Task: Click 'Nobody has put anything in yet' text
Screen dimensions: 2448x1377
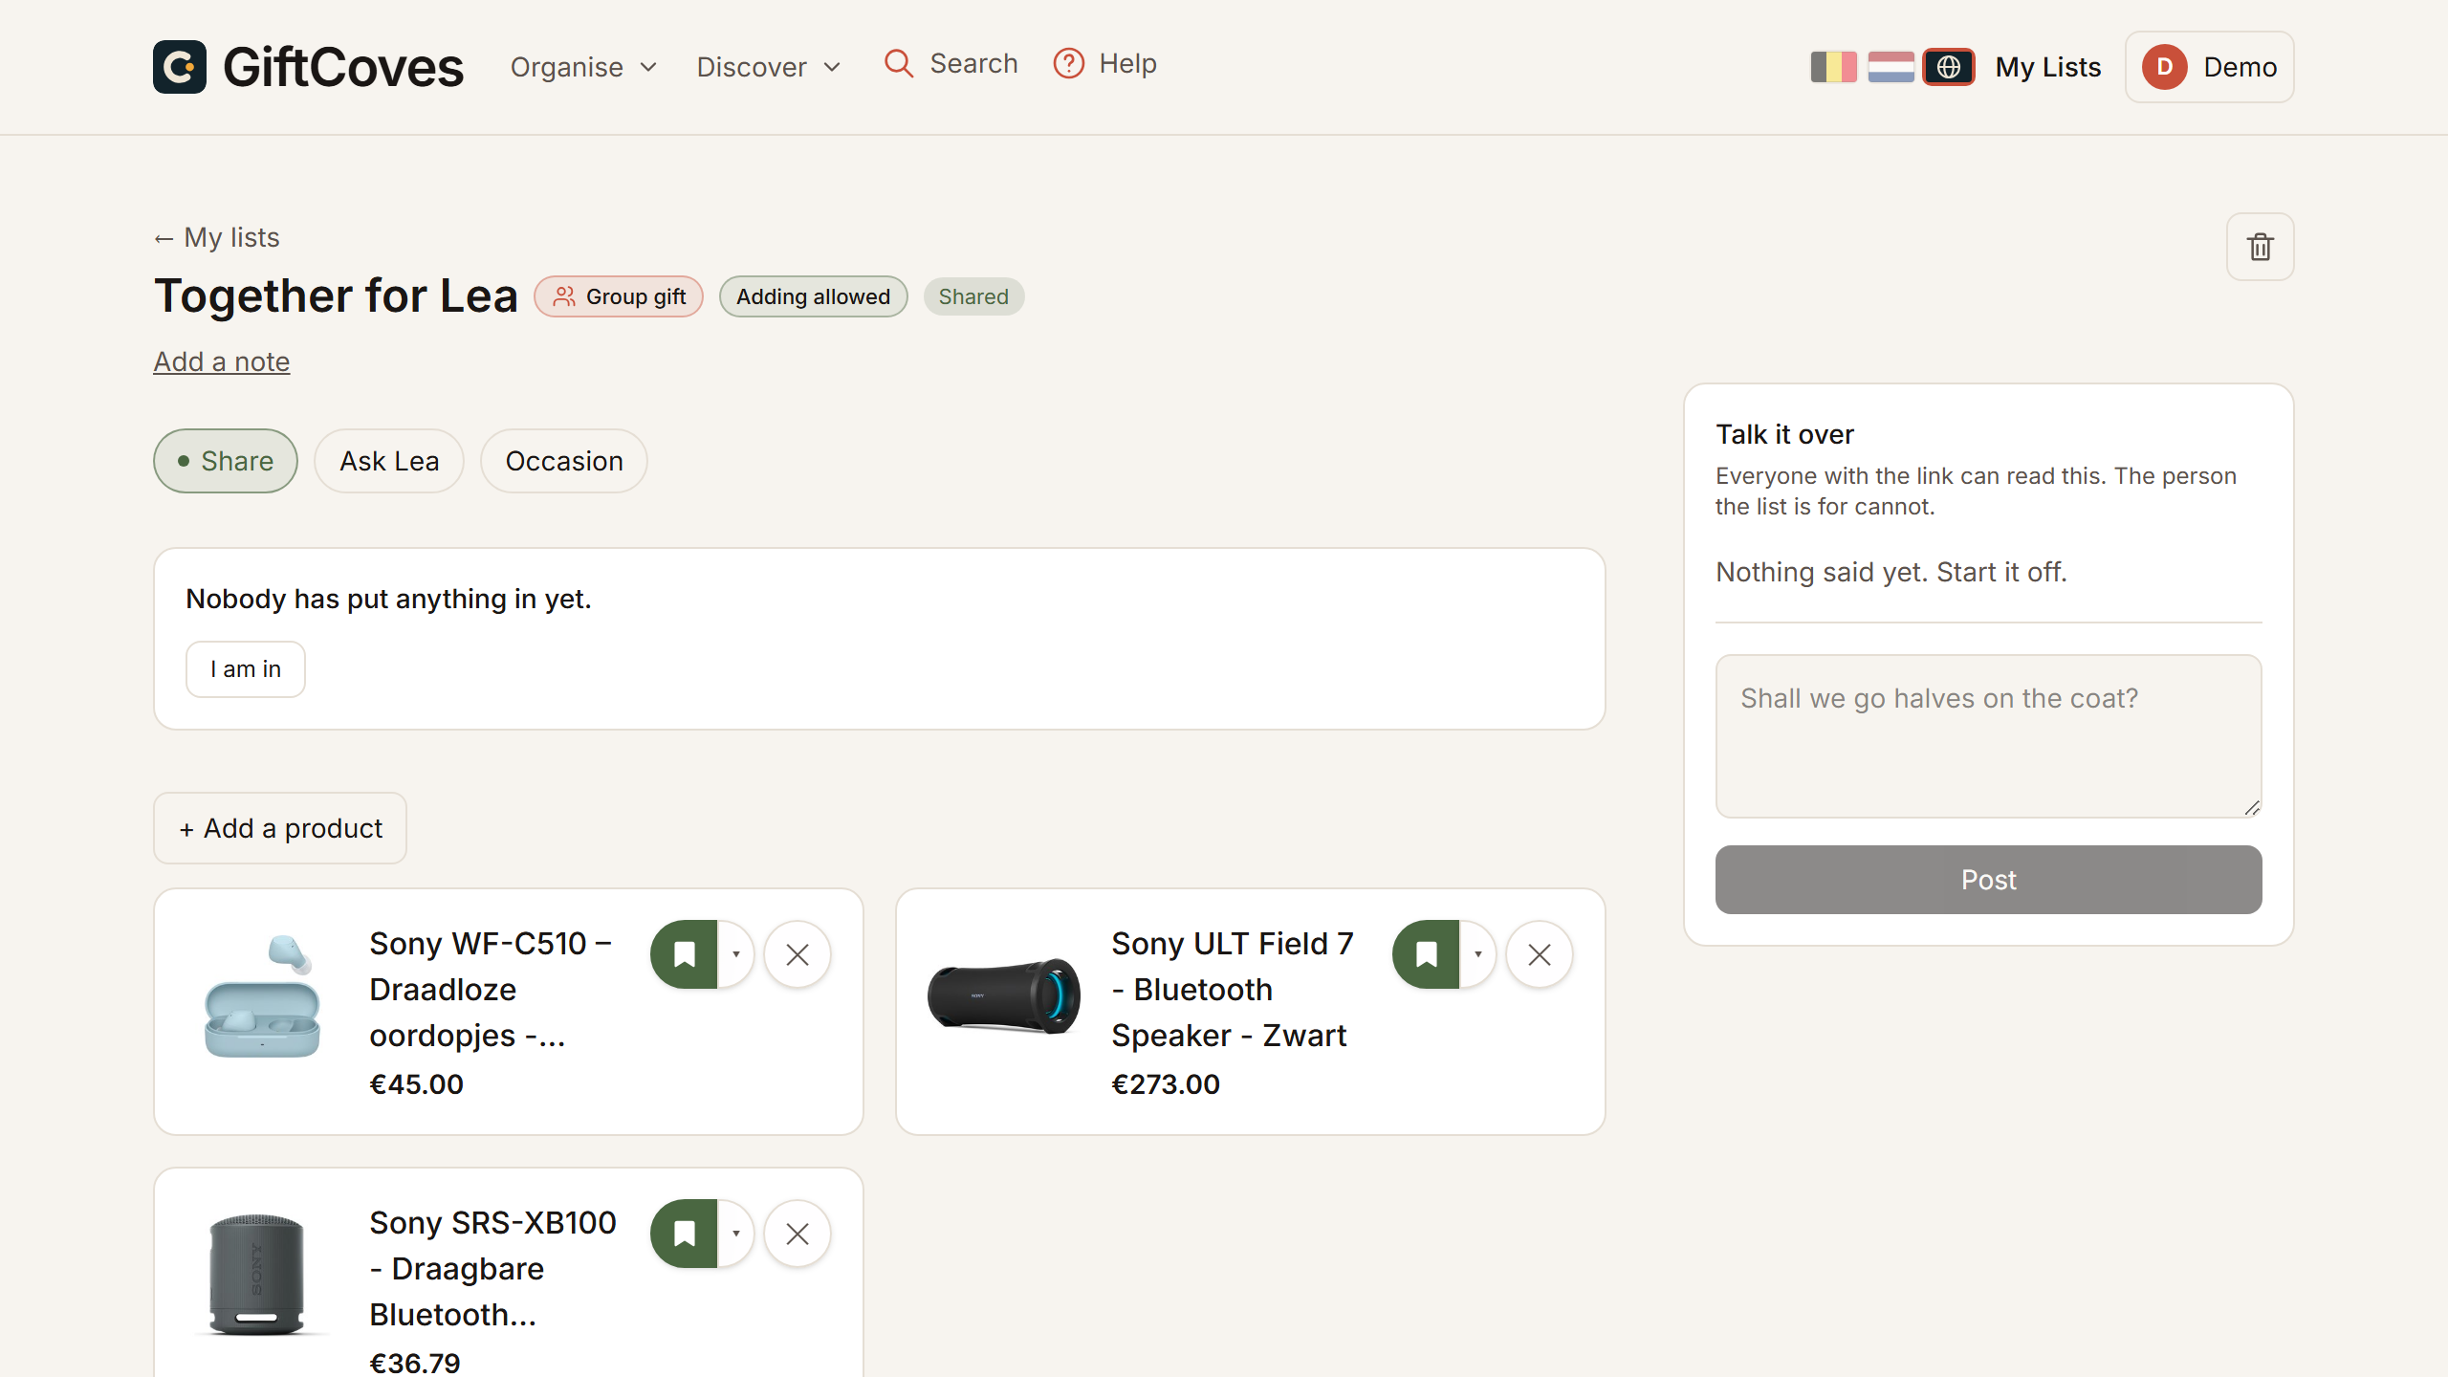Action: pyautogui.click(x=389, y=599)
